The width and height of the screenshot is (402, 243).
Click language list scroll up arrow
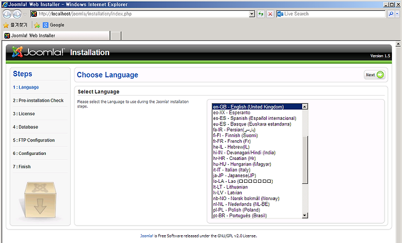point(305,106)
